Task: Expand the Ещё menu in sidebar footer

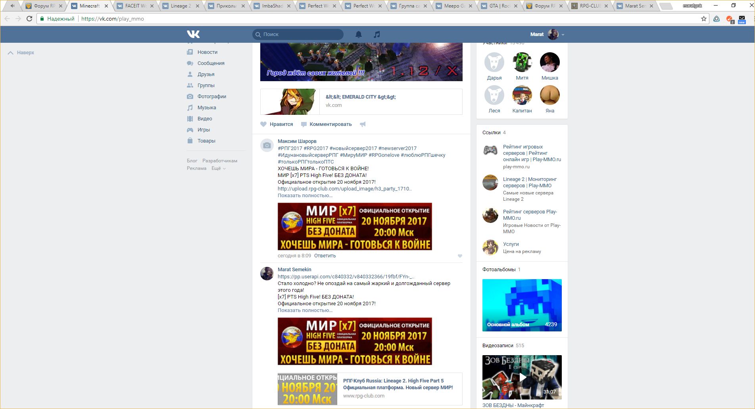Action: [x=219, y=168]
